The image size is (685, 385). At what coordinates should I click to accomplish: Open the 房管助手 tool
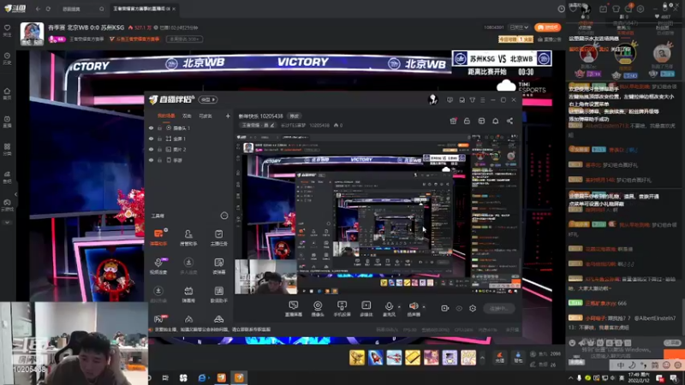click(x=188, y=238)
